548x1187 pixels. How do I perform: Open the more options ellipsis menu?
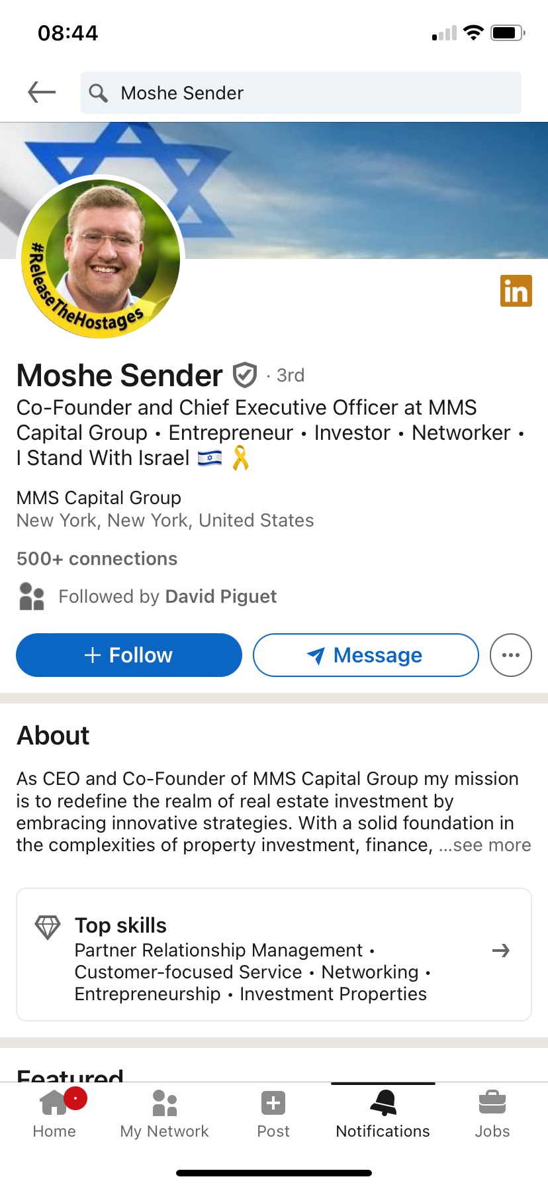tap(510, 655)
